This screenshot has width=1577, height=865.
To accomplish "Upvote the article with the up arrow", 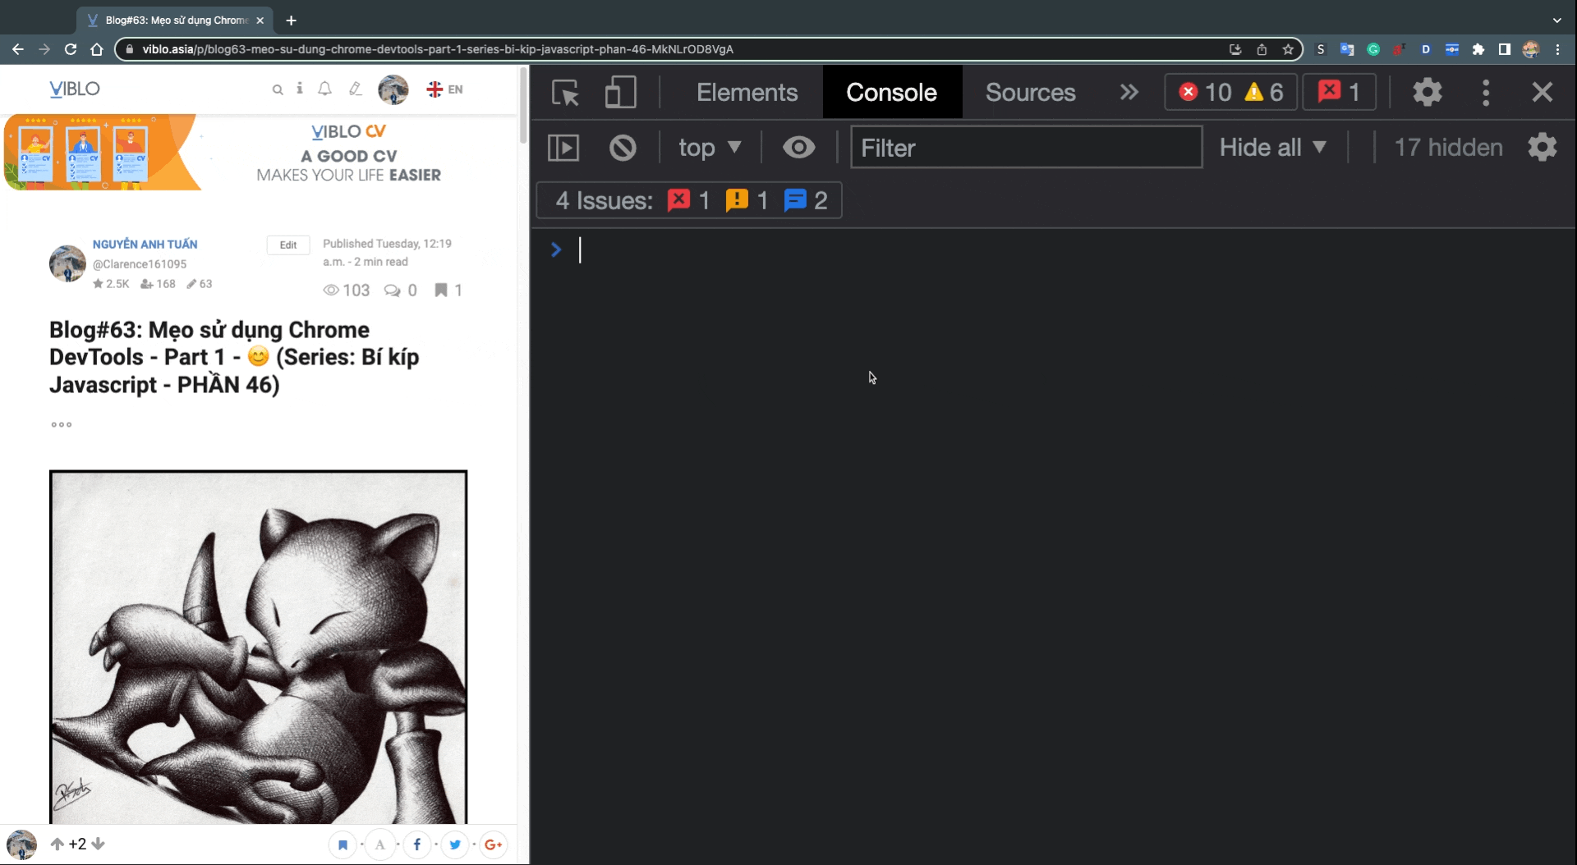I will (x=56, y=844).
